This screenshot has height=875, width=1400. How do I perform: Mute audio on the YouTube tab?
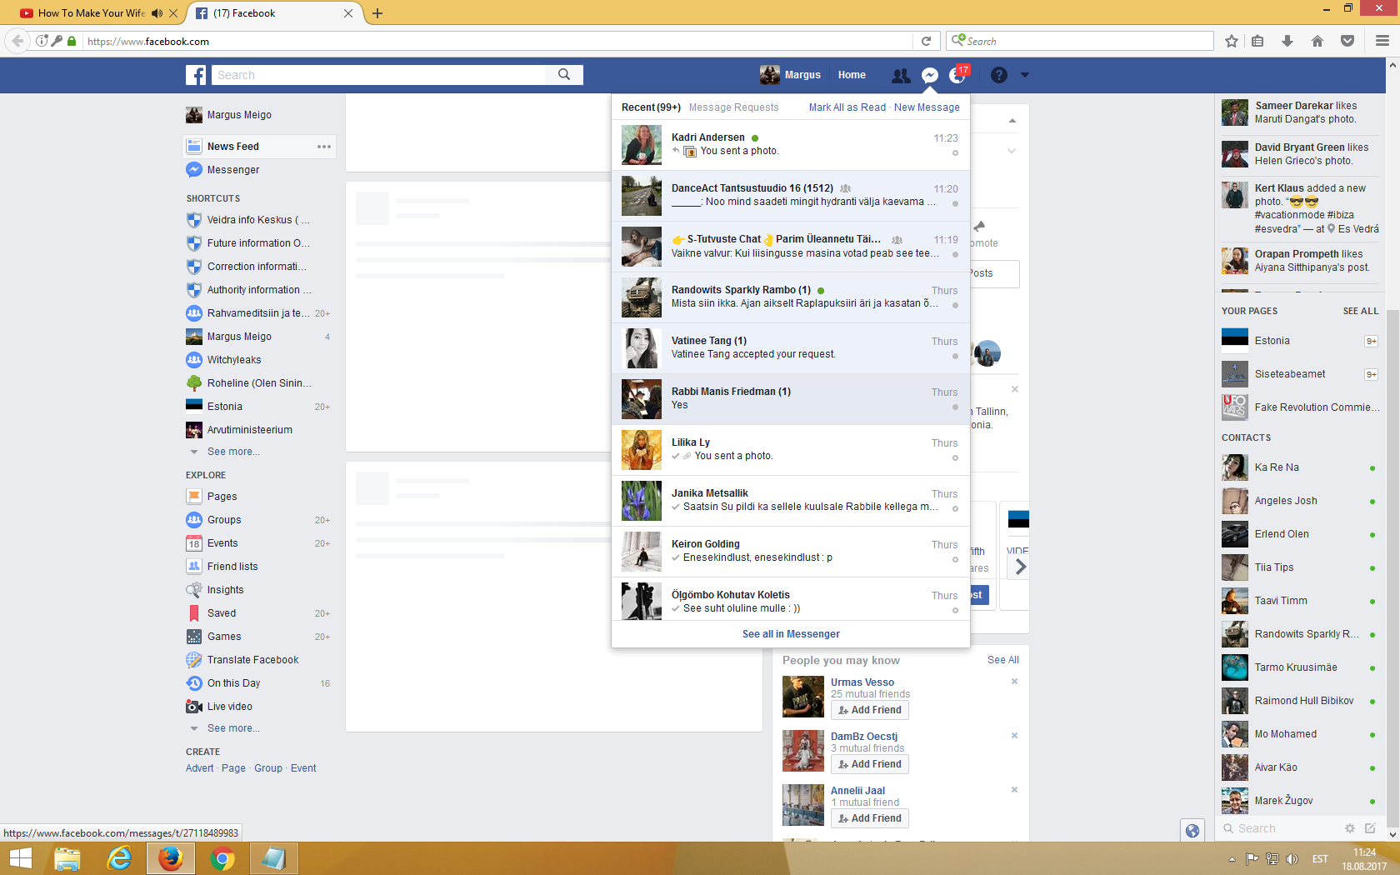tap(157, 13)
